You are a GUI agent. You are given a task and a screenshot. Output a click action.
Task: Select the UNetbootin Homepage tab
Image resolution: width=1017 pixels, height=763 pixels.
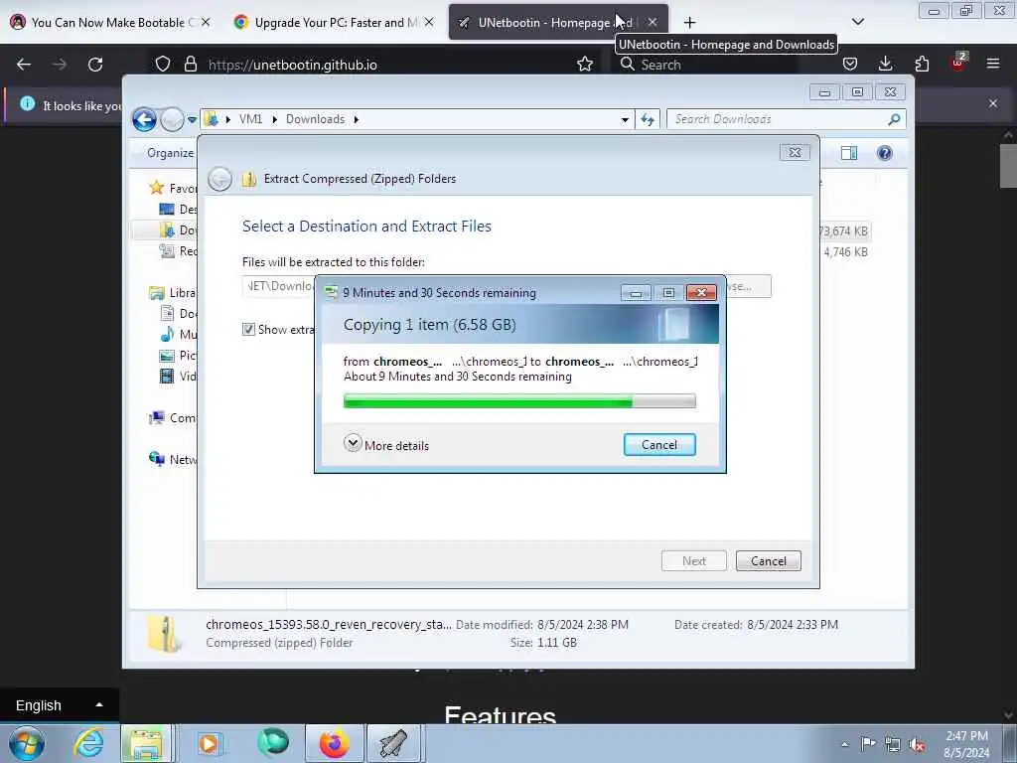click(558, 23)
